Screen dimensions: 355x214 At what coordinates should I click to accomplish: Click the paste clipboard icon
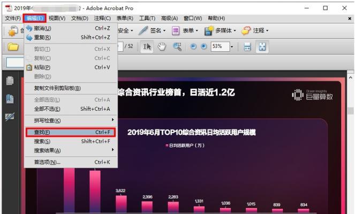(29, 67)
